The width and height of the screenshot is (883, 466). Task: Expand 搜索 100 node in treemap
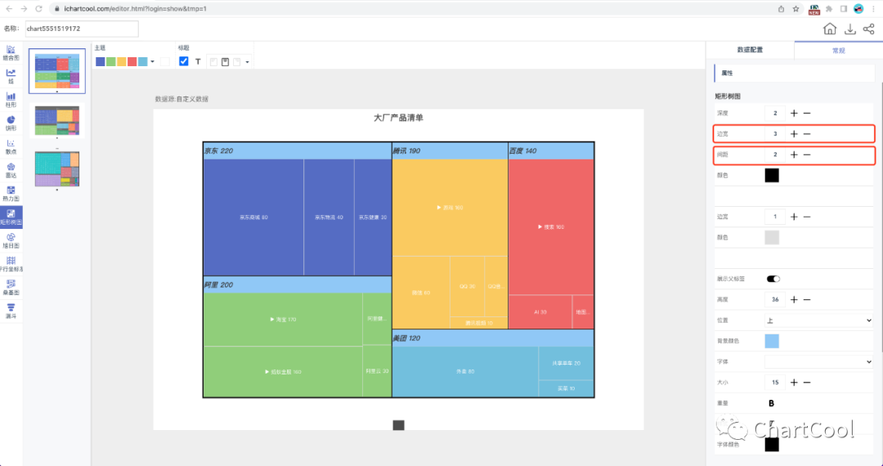click(551, 227)
